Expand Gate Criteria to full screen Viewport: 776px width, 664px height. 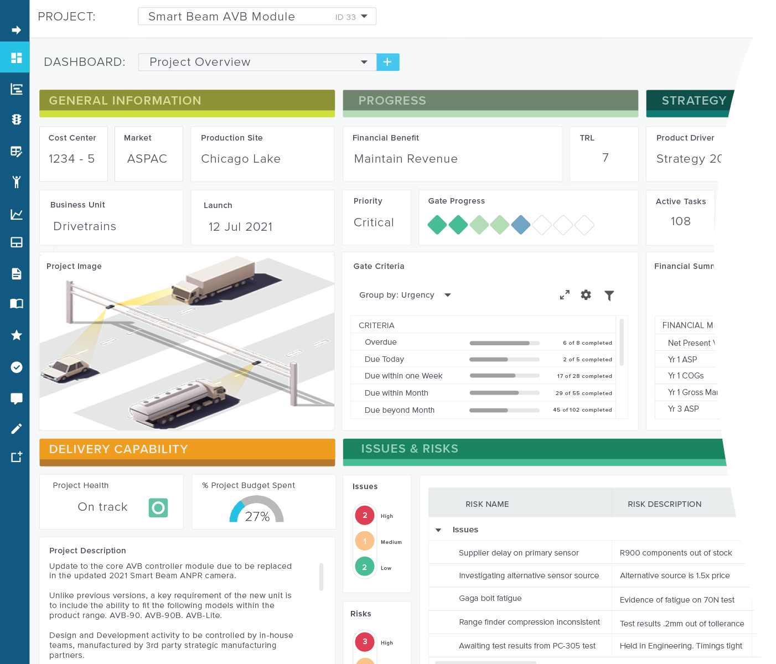click(x=564, y=295)
